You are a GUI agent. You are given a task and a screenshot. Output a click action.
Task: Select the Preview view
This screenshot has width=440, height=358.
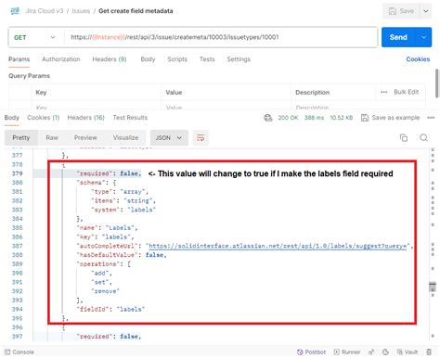(x=85, y=137)
